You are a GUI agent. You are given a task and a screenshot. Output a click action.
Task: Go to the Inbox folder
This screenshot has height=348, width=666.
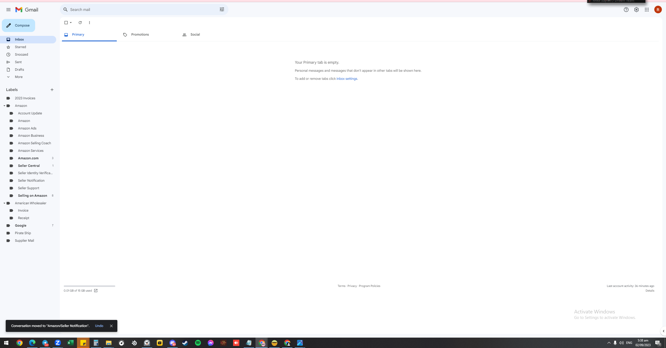(x=28, y=40)
